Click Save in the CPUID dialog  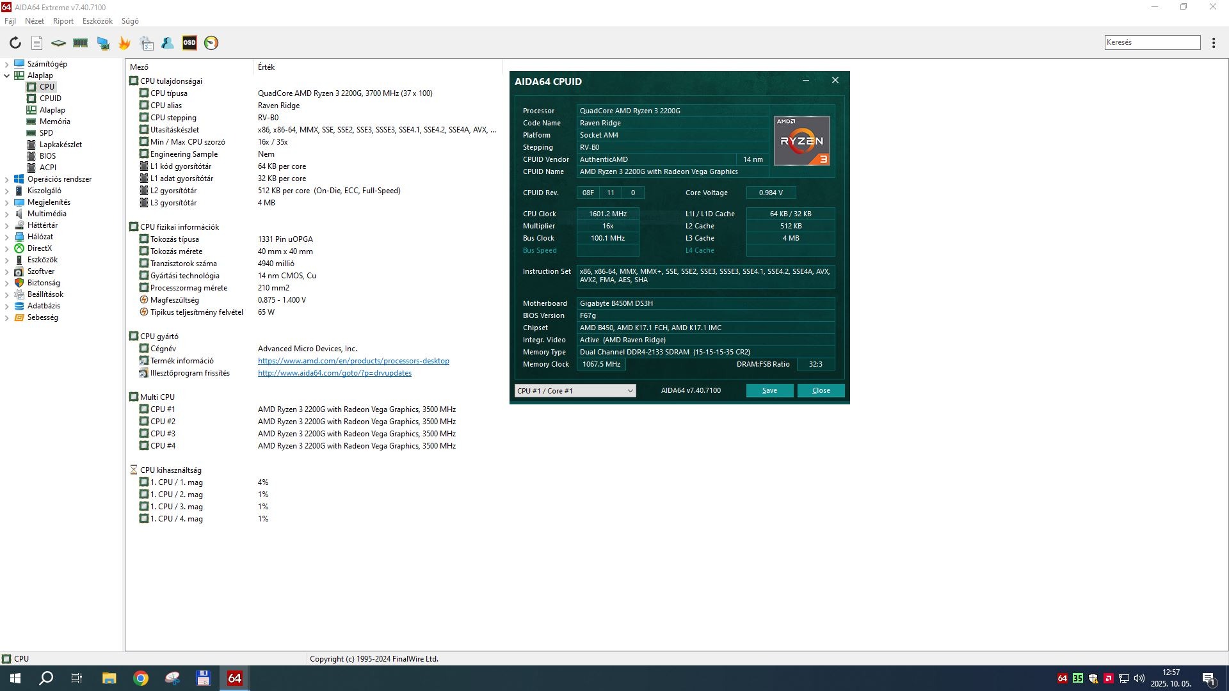pos(769,391)
